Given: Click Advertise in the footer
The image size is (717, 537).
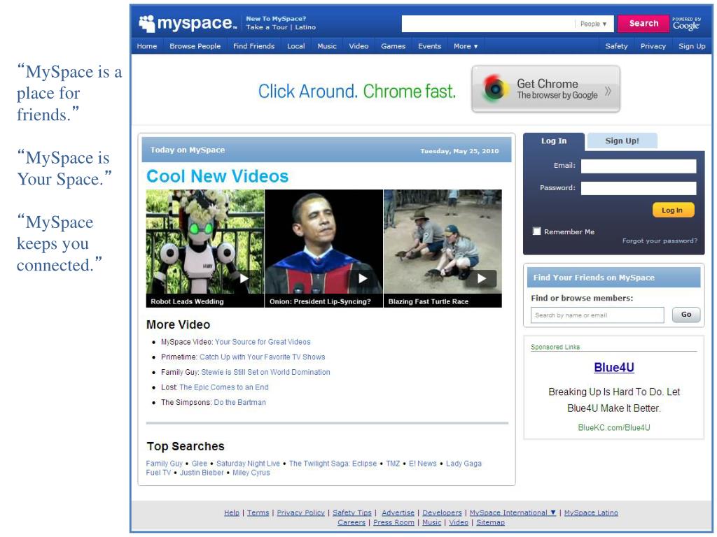Looking at the screenshot, I should (x=398, y=513).
